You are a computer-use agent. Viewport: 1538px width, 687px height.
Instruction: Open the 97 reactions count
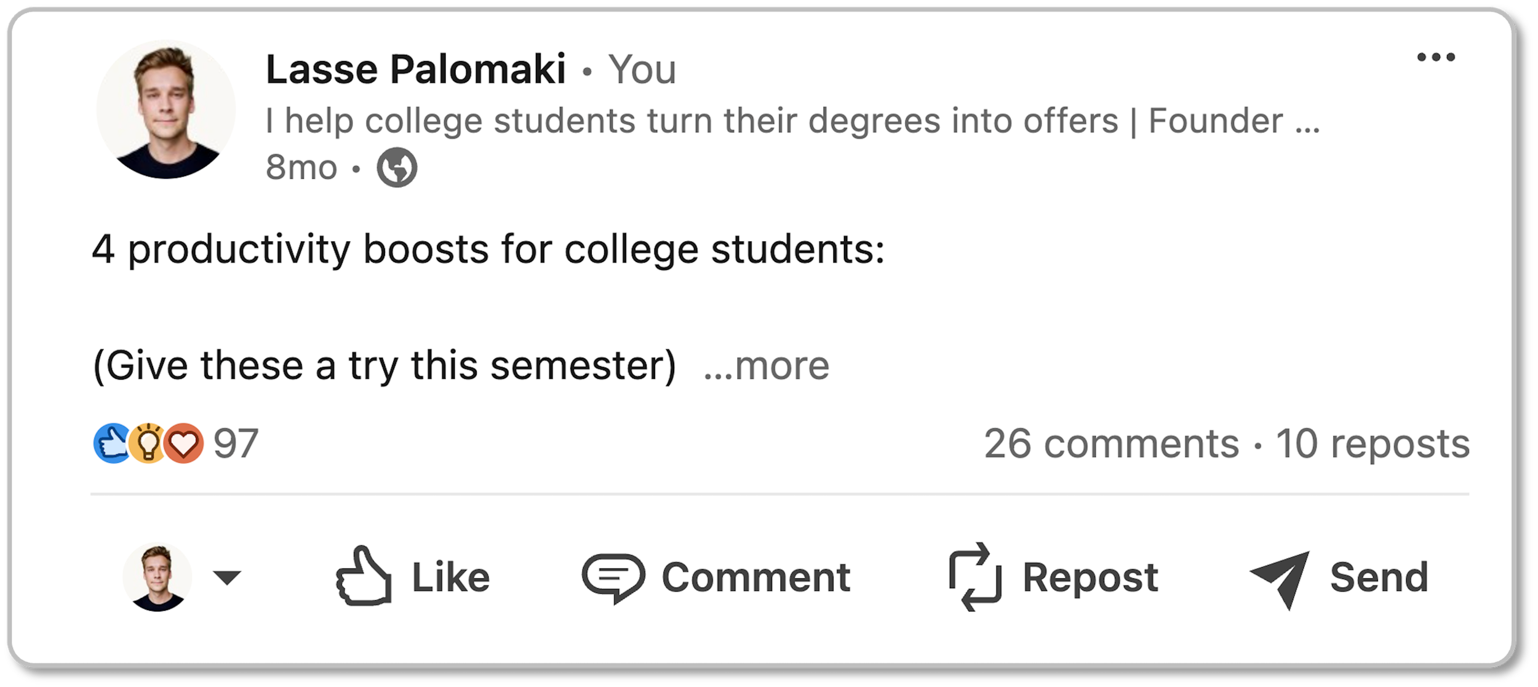click(236, 443)
